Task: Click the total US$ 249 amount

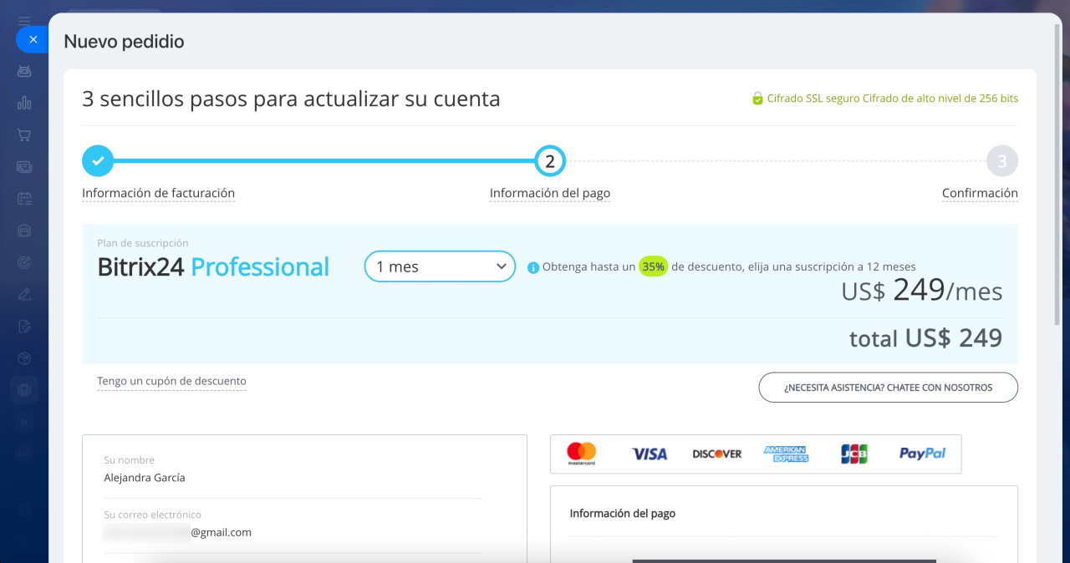Action: [x=925, y=337]
